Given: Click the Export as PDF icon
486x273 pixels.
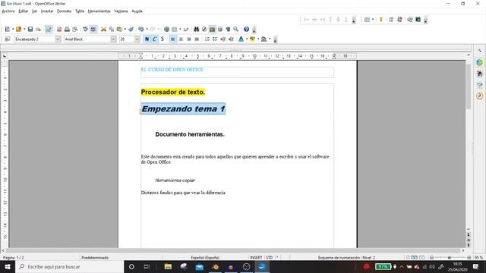Looking at the screenshot, I should [x=59, y=29].
